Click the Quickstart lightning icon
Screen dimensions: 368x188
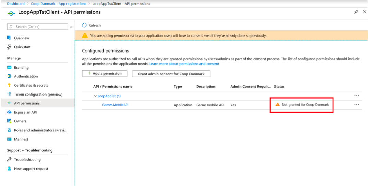(9, 47)
